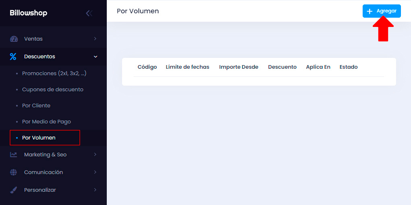This screenshot has width=411, height=205.
Task: Click the Billowshop logo
Action: pos(29,13)
